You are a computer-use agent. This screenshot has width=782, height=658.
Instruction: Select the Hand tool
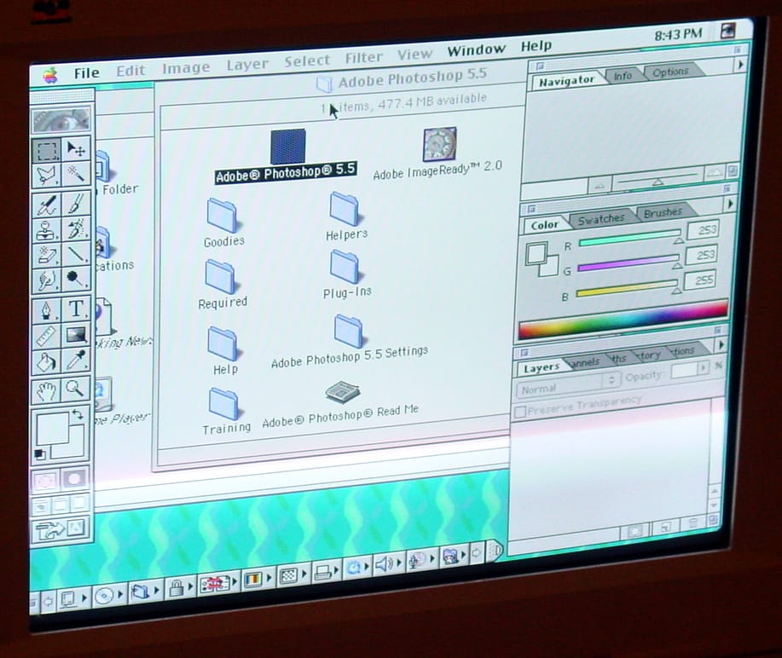click(x=46, y=391)
